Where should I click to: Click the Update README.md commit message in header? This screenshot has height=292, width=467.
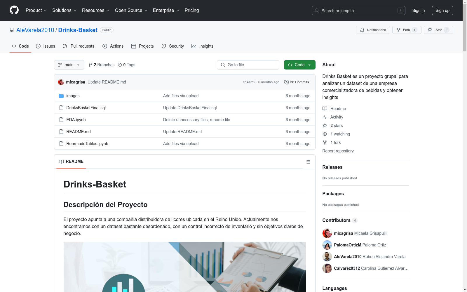click(107, 82)
